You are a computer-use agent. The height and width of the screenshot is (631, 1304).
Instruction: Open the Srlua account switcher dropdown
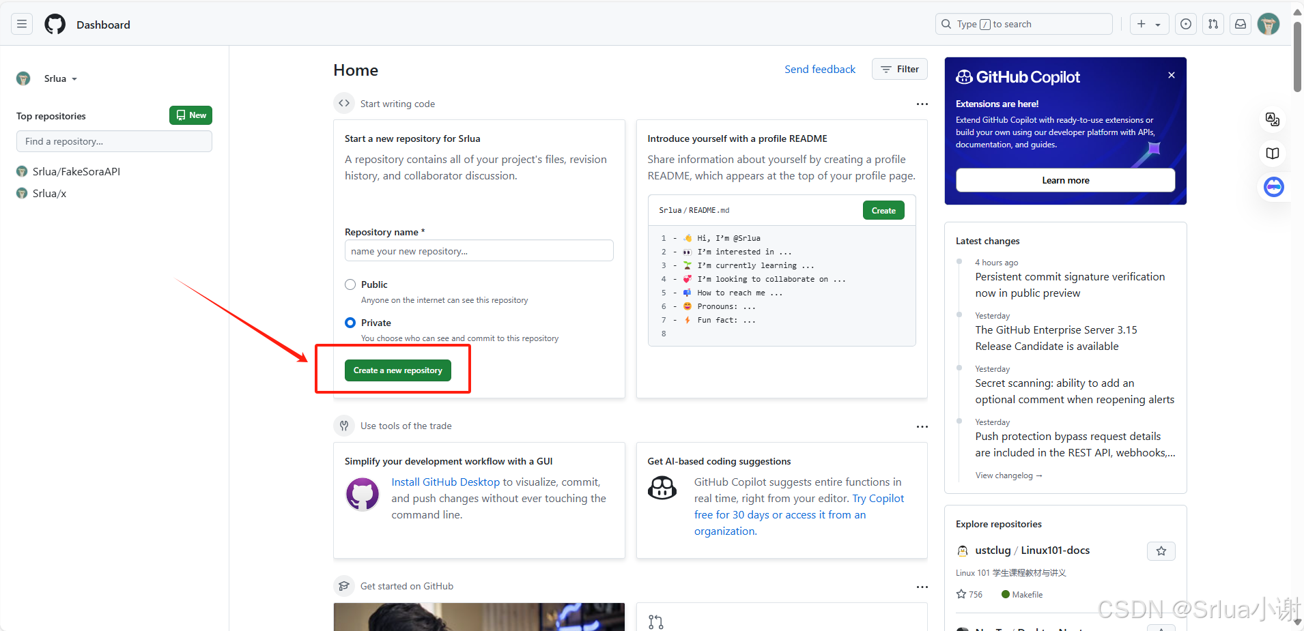click(x=60, y=78)
